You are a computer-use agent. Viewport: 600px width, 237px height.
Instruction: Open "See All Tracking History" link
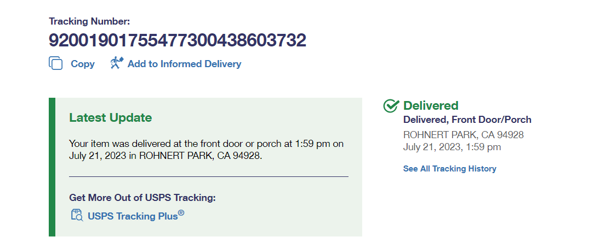pos(449,169)
